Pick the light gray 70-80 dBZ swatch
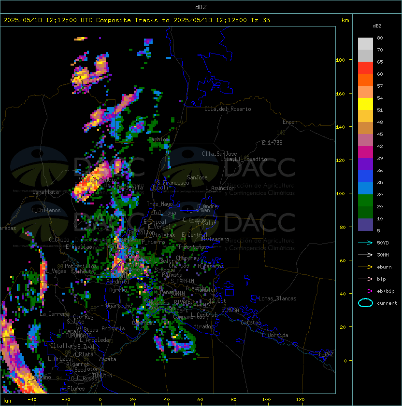402x406 pixels. click(x=365, y=43)
